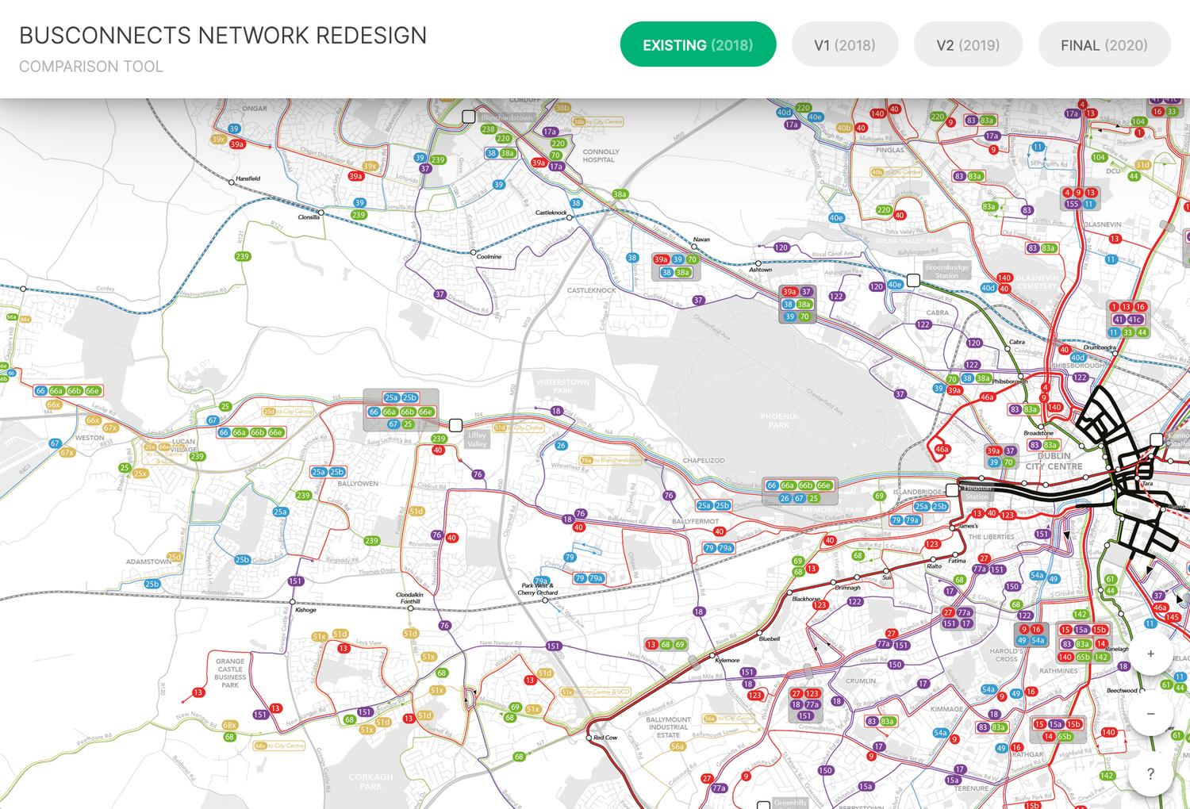Click the 'CONNOLLY HOSPITAL' label
This screenshot has width=1190, height=809.
pyautogui.click(x=601, y=155)
